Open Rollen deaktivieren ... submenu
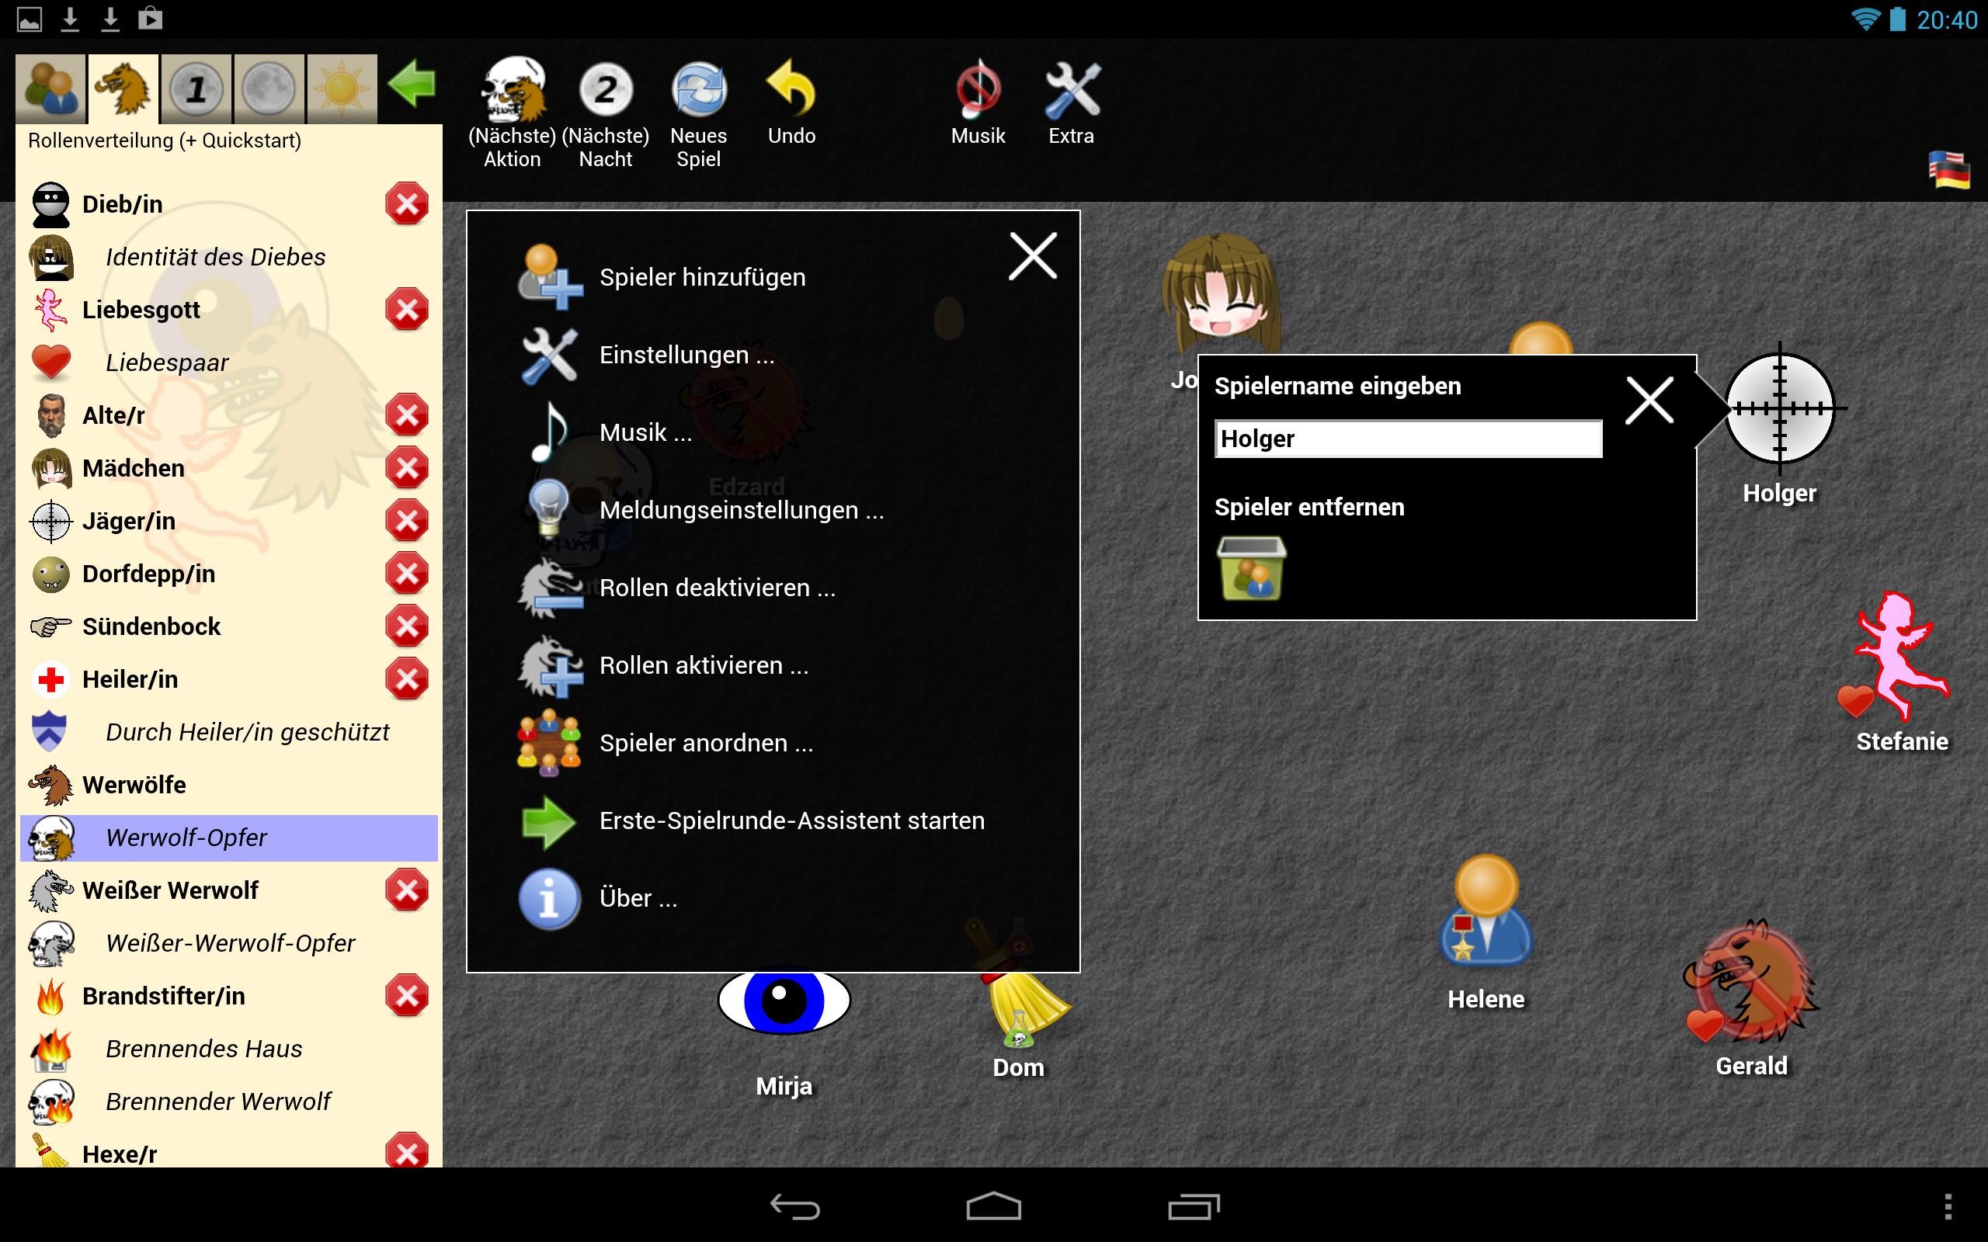Image resolution: width=1988 pixels, height=1242 pixels. coord(716,588)
